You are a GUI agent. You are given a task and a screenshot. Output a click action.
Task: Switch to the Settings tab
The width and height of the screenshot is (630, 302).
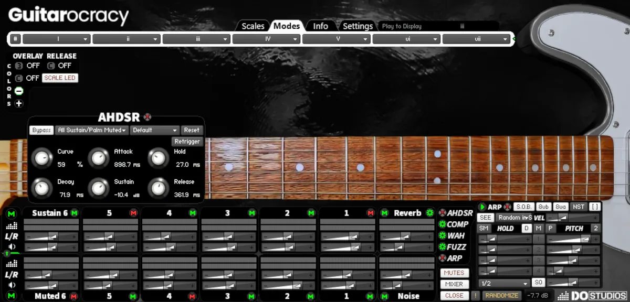click(358, 26)
